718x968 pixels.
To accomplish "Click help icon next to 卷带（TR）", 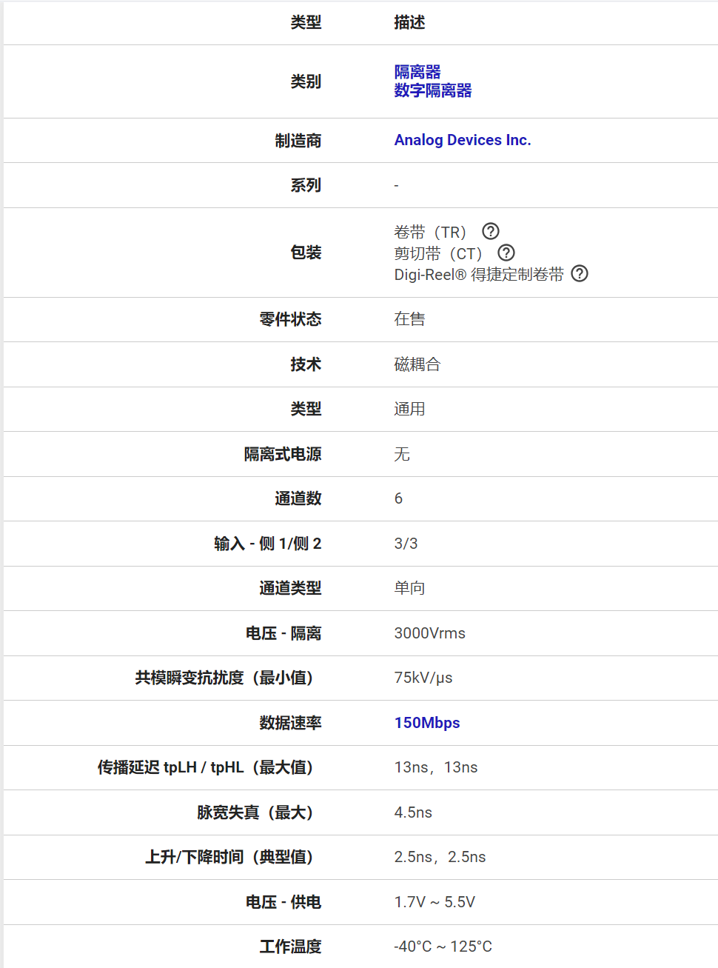I will 490,231.
